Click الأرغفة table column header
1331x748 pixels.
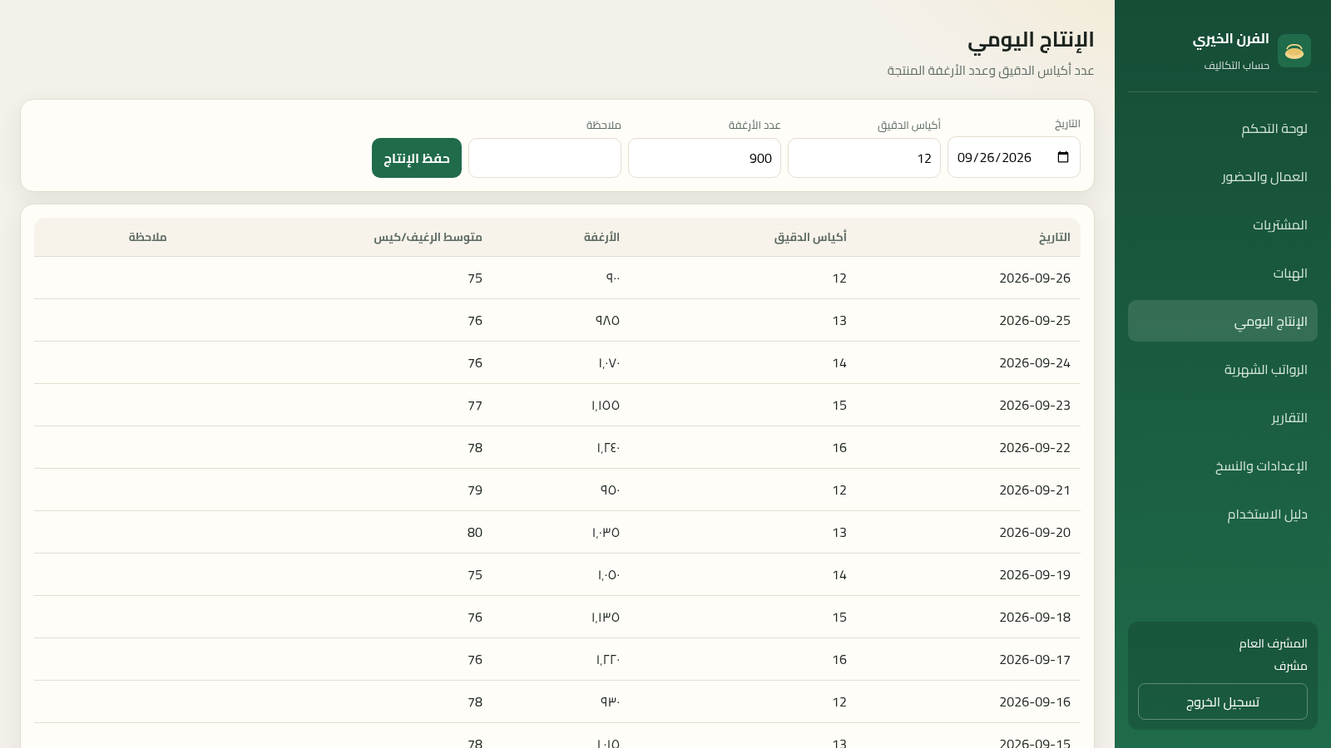click(x=601, y=237)
